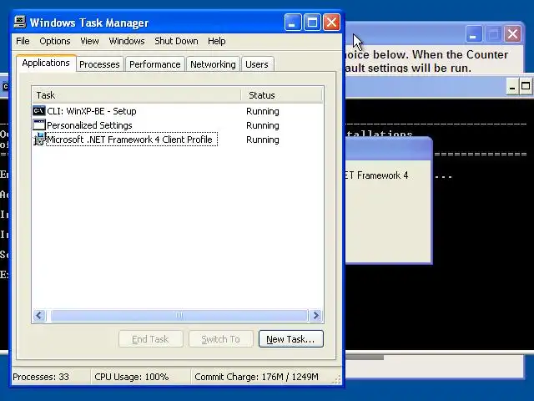Click the task list's right scroll arrow
The height and width of the screenshot is (401, 534).
pos(315,316)
